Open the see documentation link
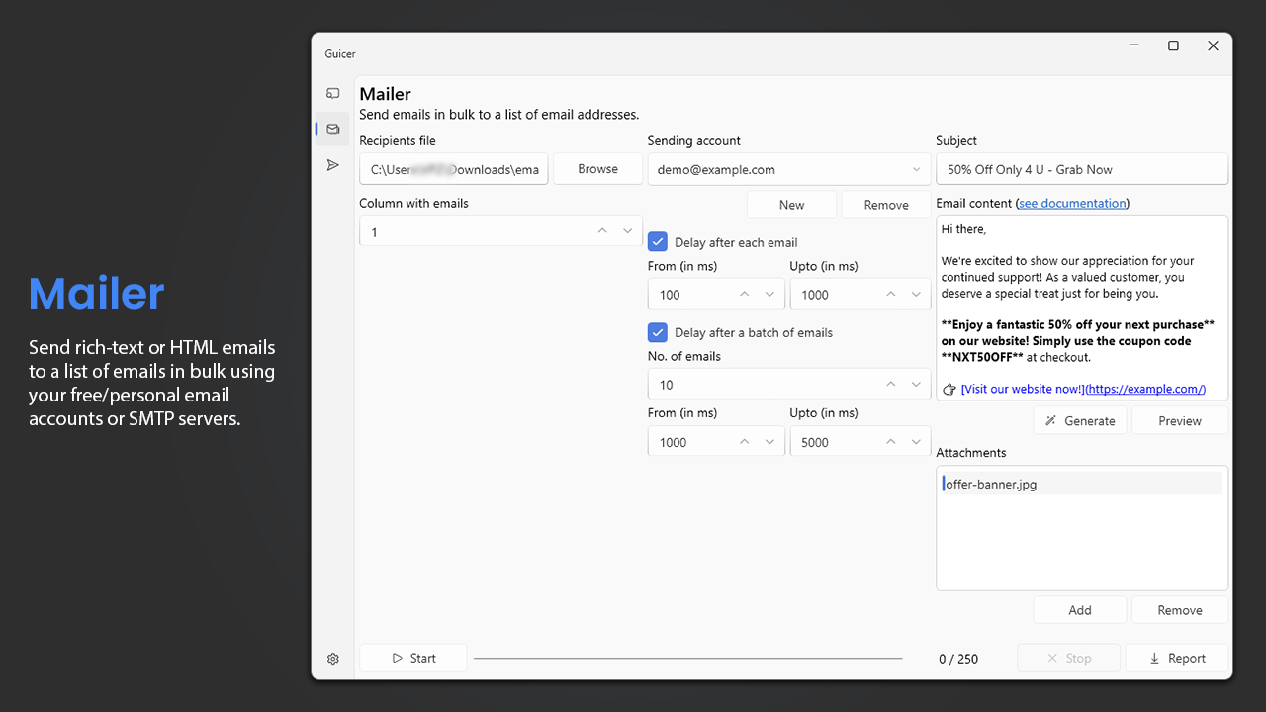Screen dimensions: 1266x712 click(x=1072, y=203)
